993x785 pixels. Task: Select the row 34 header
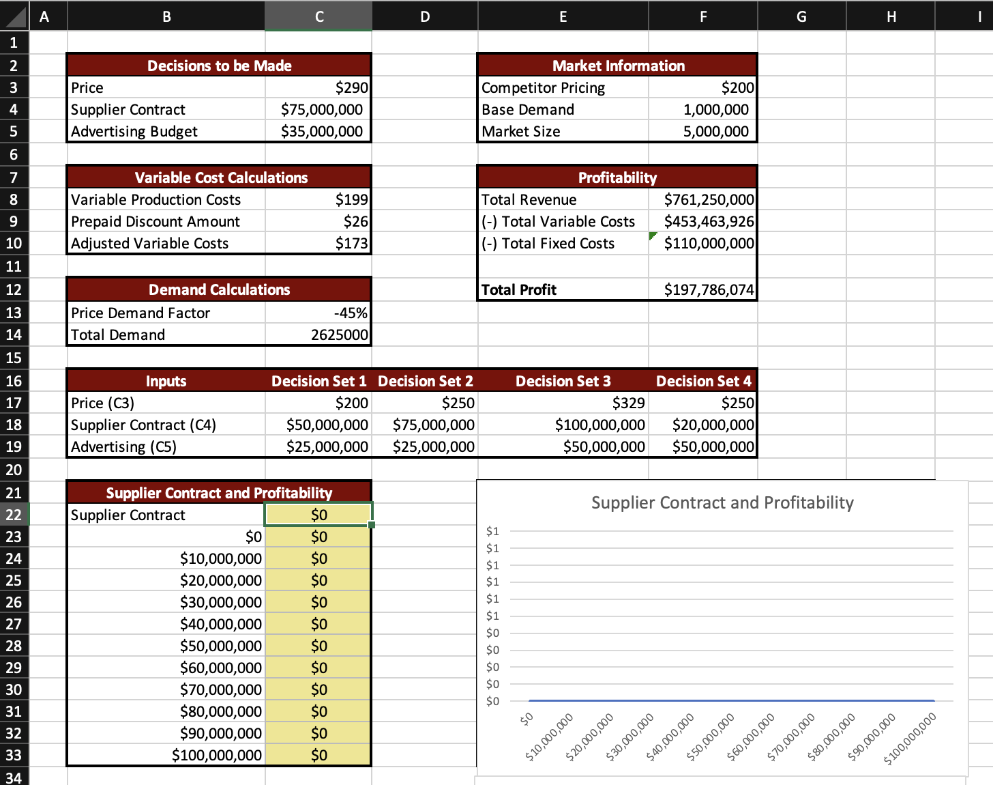click(14, 777)
